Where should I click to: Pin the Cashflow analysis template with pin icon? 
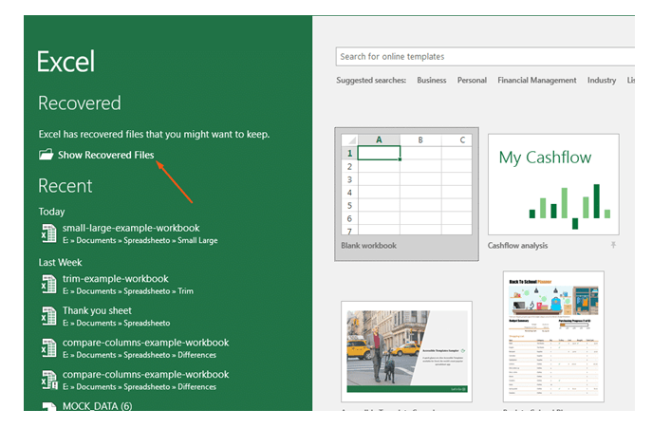614,246
